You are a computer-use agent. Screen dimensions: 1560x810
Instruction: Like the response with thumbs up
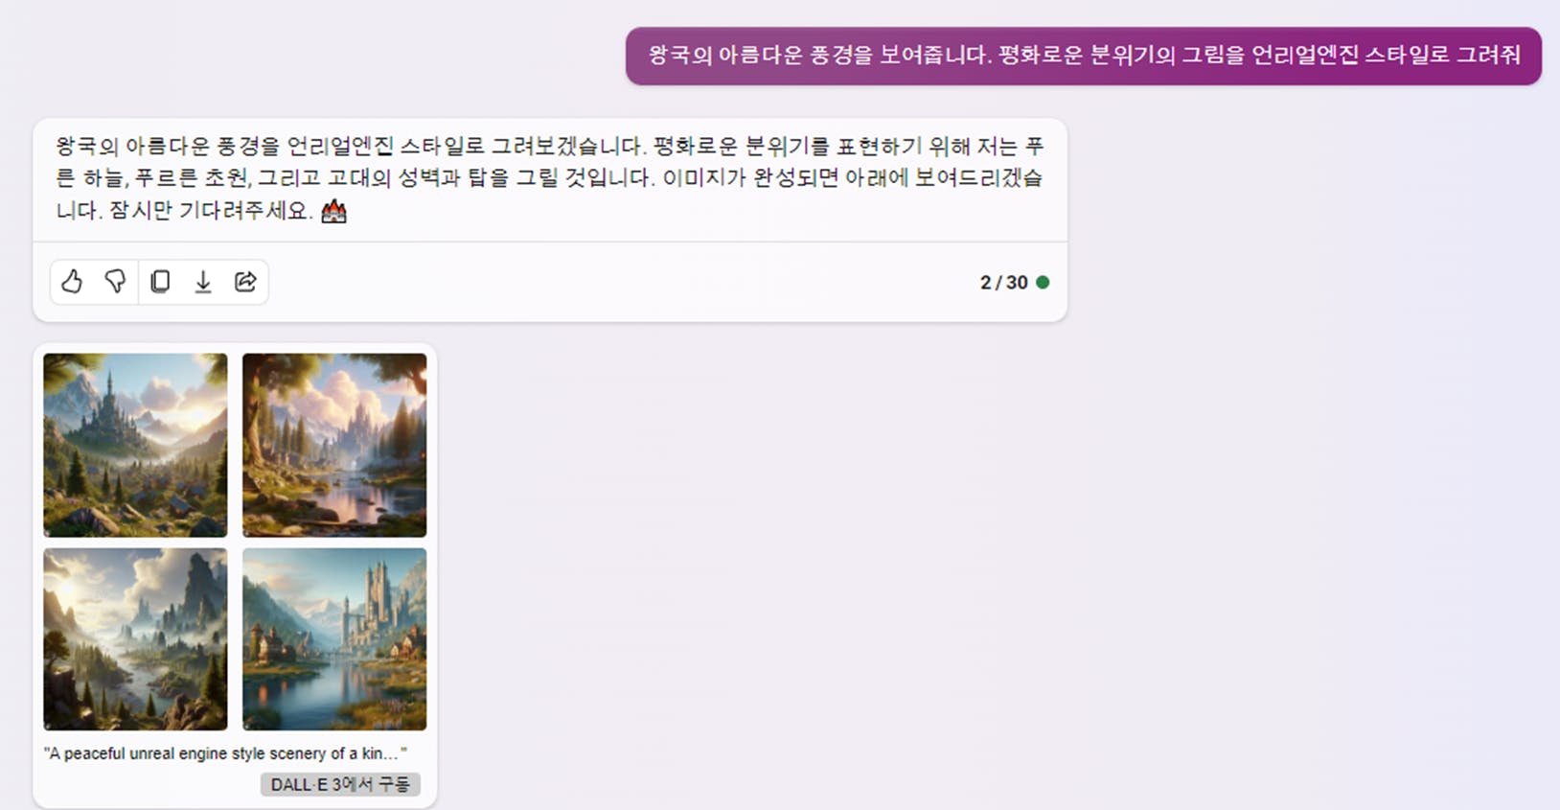click(72, 282)
